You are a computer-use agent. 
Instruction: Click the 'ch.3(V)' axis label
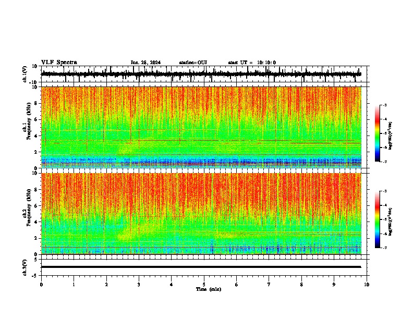25,267
